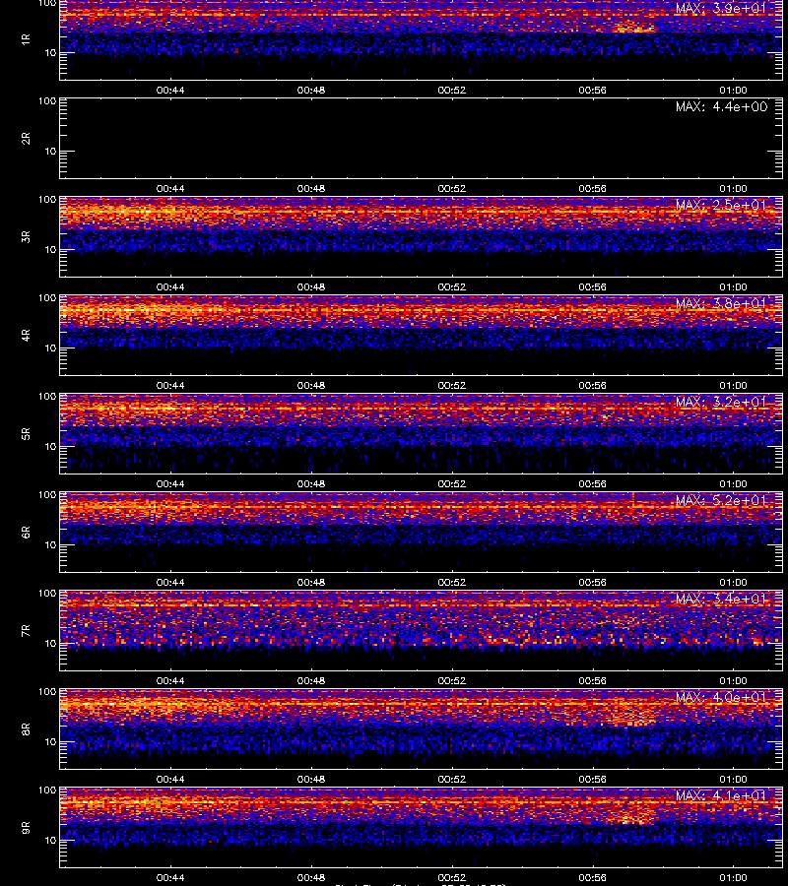Click the 00:44 time label below panel 8R
The height and width of the screenshot is (886, 788).
click(x=170, y=780)
